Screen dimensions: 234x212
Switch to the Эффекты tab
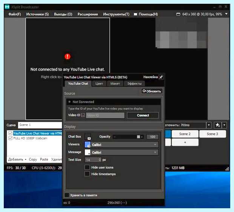point(134,84)
